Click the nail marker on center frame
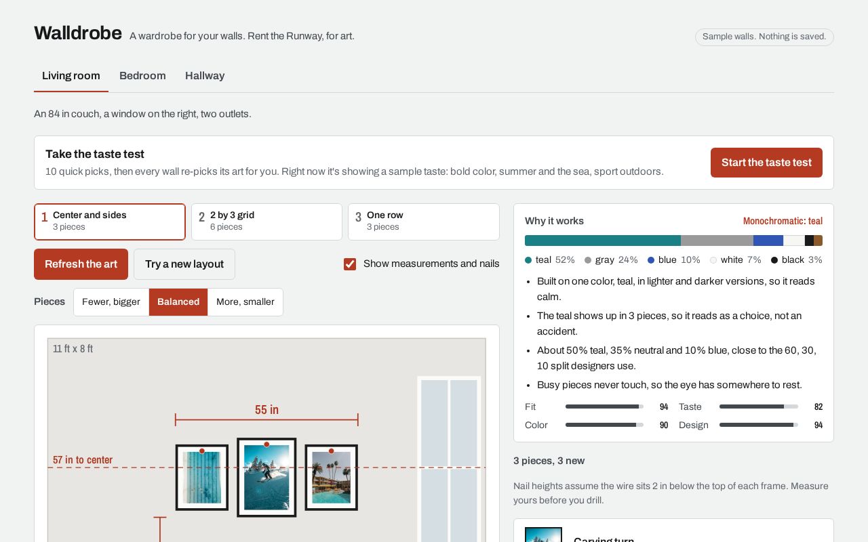868x542 pixels. coord(267,444)
